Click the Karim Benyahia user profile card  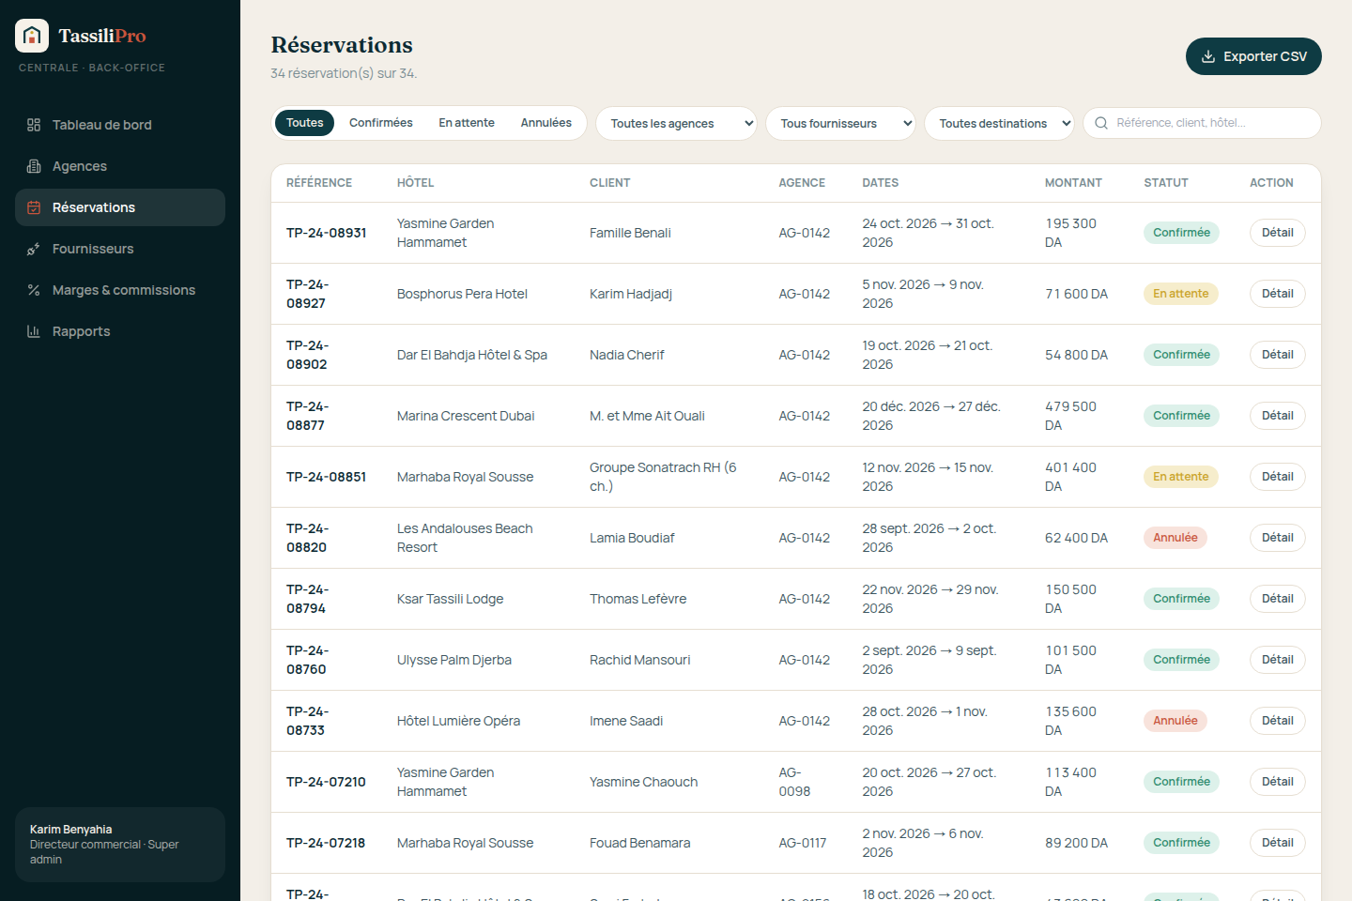click(x=120, y=845)
